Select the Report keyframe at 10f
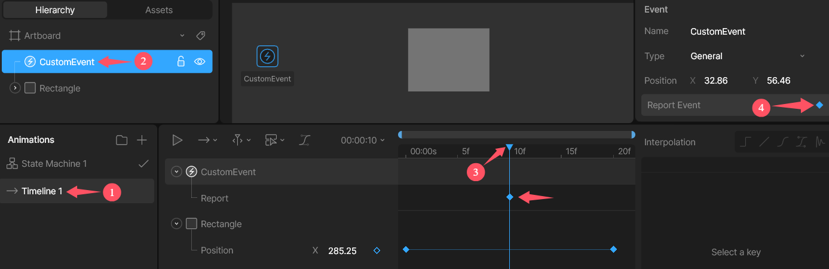Image resolution: width=829 pixels, height=269 pixels. pos(510,197)
